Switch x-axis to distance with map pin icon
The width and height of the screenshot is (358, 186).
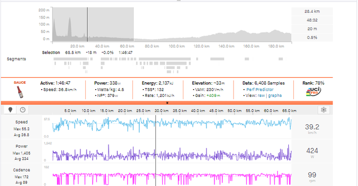(10, 110)
